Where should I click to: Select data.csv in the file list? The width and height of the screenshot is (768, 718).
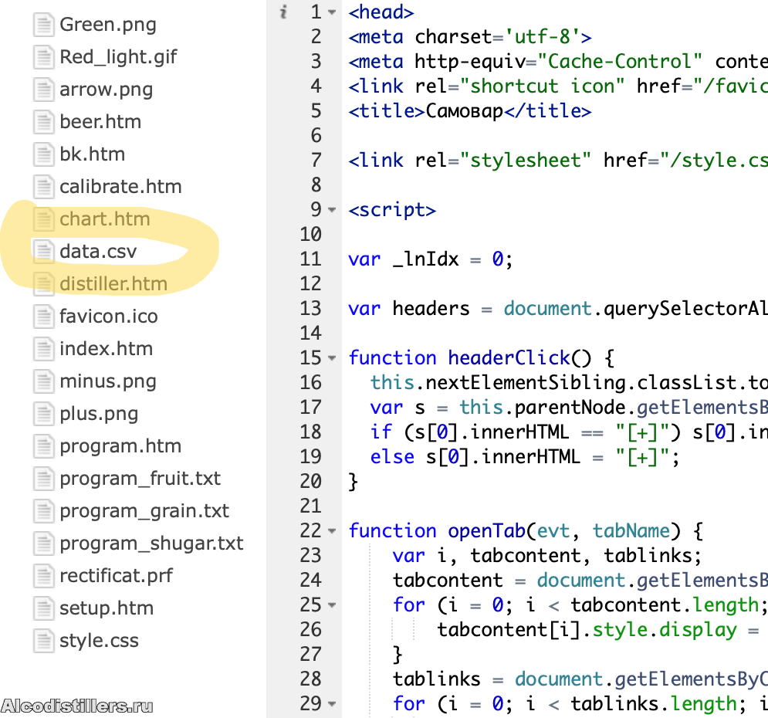coord(98,252)
